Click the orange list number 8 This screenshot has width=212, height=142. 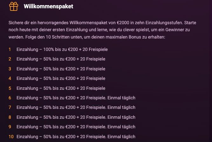coord(10,117)
